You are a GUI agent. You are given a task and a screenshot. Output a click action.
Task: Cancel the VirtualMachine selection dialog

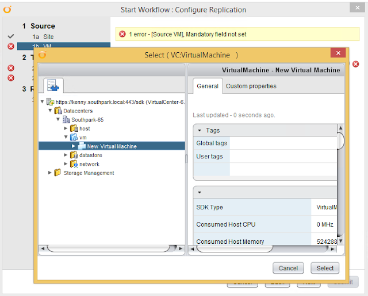(288, 268)
